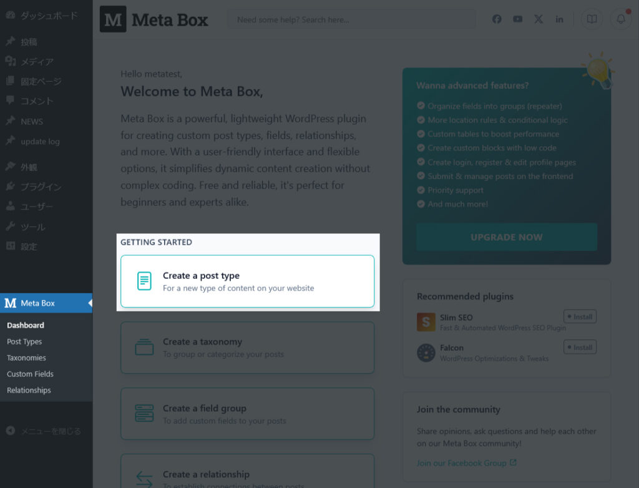Install the Falcon plugin
639x488 pixels.
point(580,347)
